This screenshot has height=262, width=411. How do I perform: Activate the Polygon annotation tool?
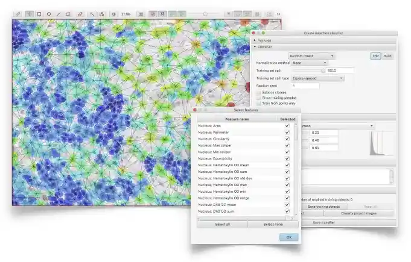pyautogui.click(x=68, y=13)
